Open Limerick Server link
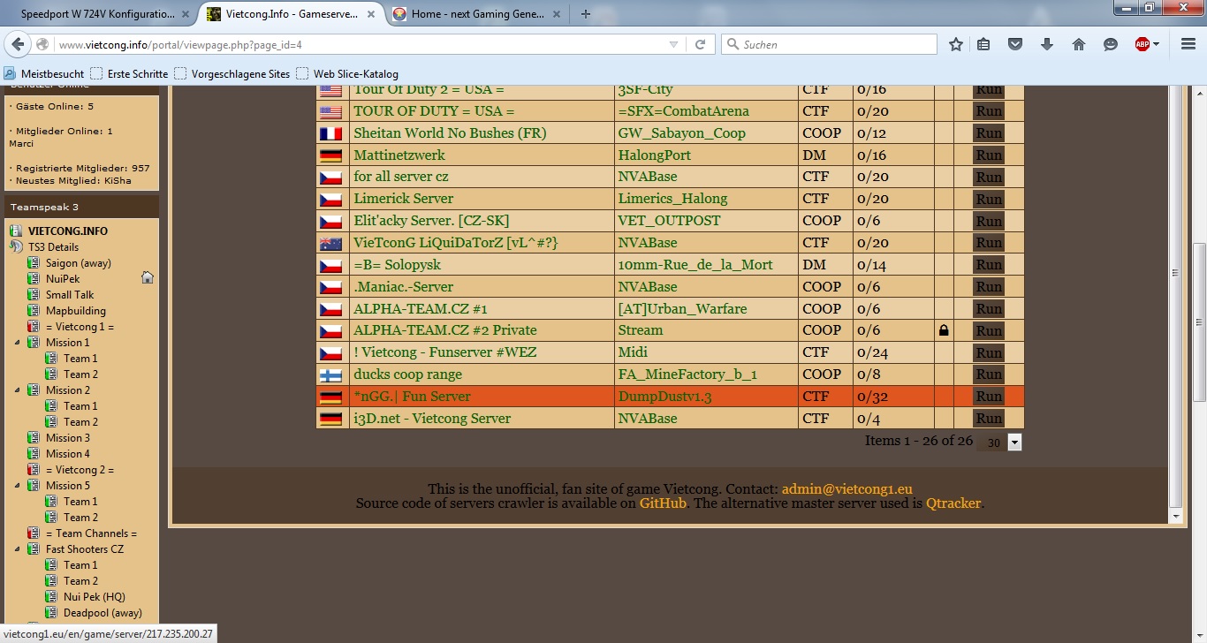Viewport: 1207px width, 643px height. click(404, 199)
